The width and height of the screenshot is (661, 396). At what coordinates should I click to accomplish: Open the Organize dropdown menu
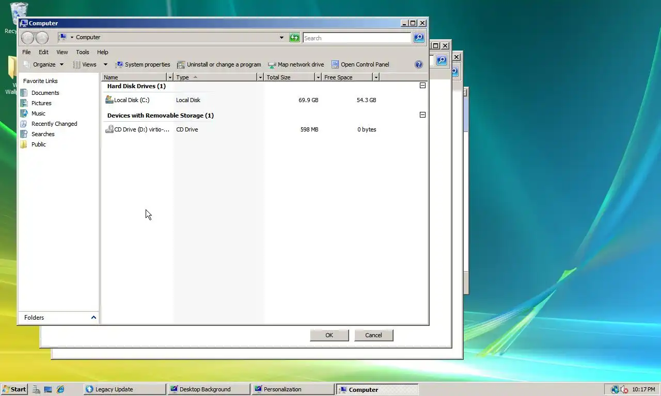pyautogui.click(x=44, y=64)
